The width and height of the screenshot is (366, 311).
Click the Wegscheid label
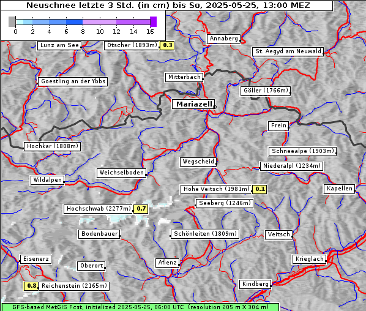point(198,162)
